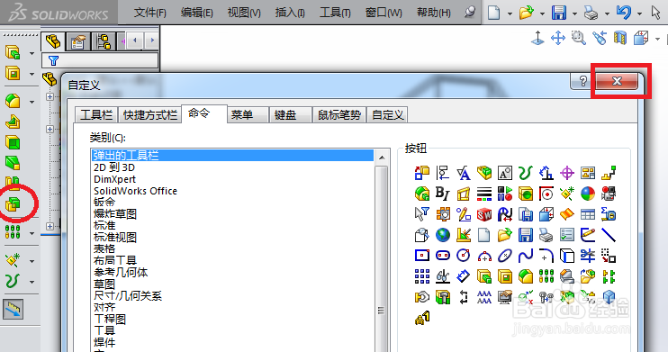The height and width of the screenshot is (352, 668).
Task: Click the Open folder icon in the top toolbar
Action: 527,13
